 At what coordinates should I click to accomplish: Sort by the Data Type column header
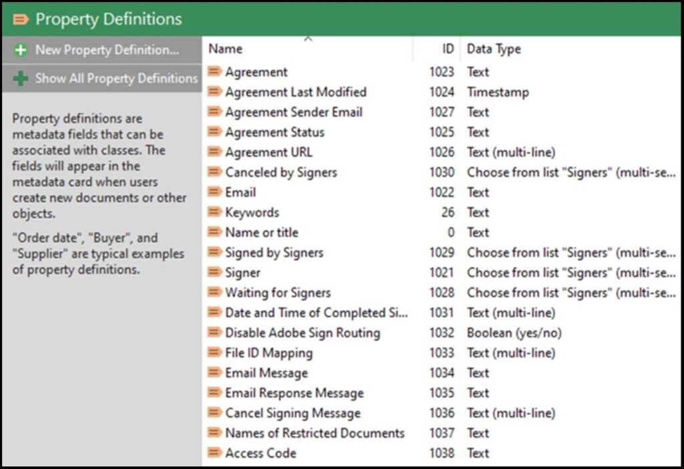[494, 49]
